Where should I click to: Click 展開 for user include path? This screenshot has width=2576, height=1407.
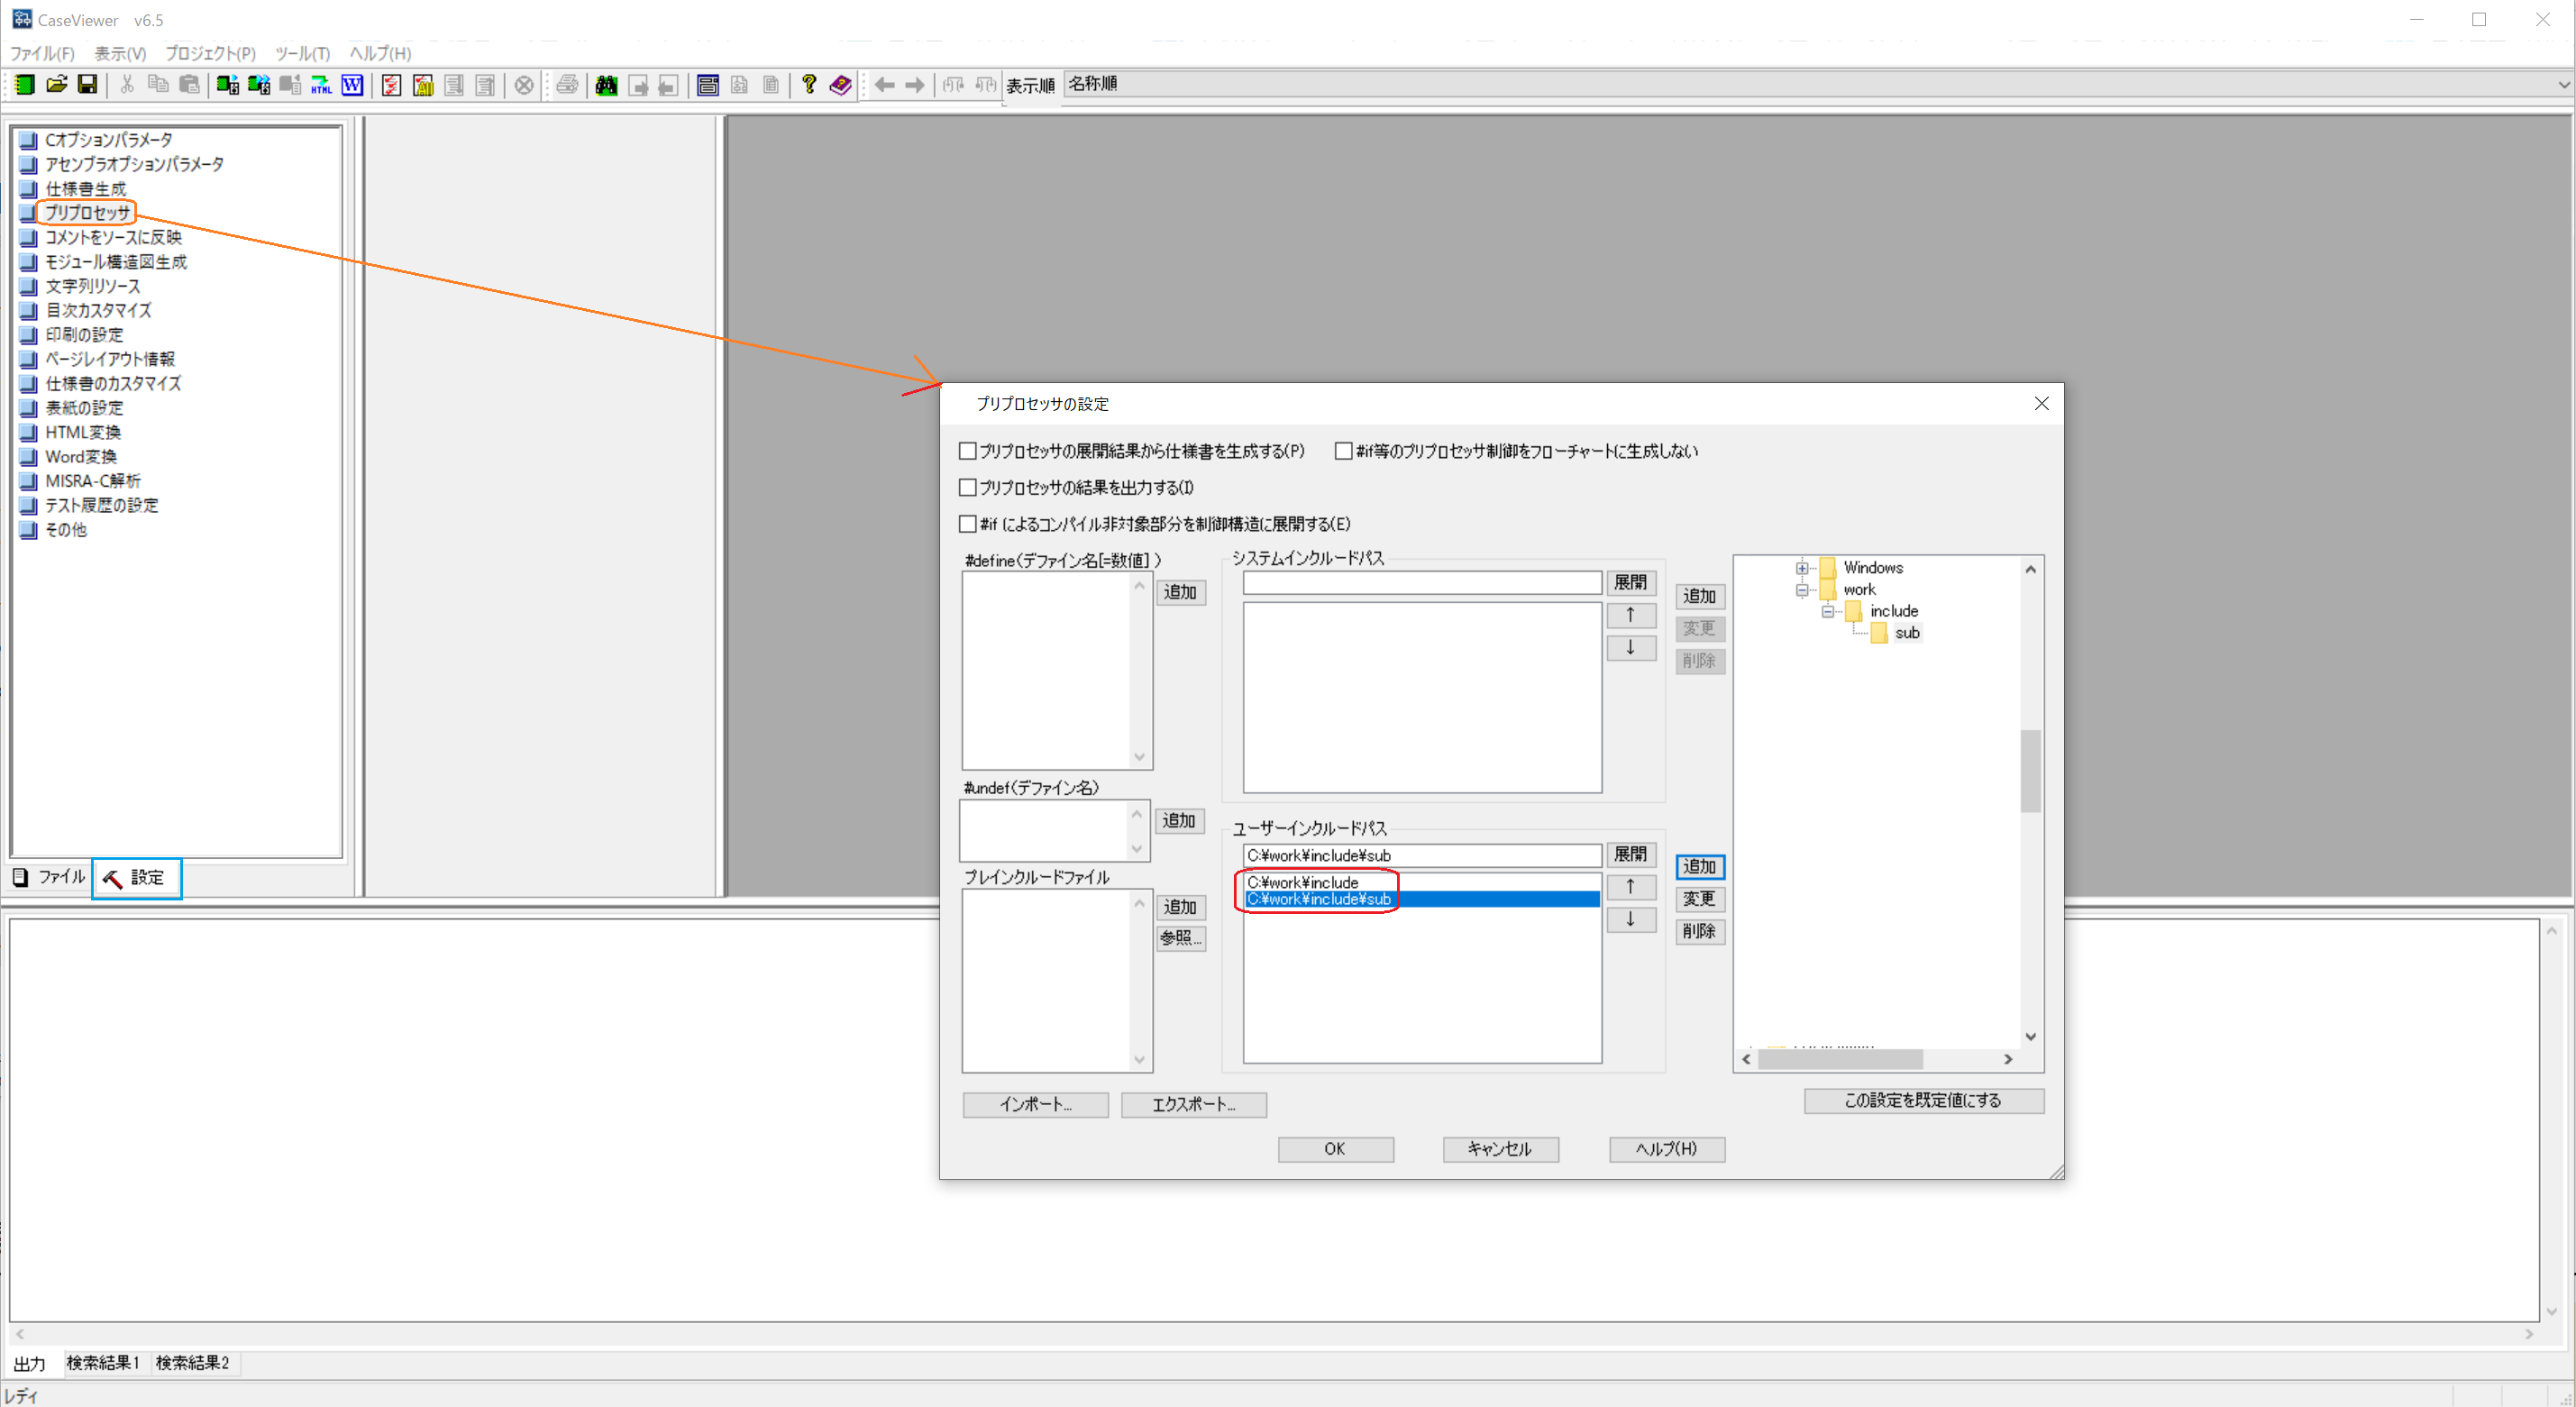pyautogui.click(x=1630, y=854)
